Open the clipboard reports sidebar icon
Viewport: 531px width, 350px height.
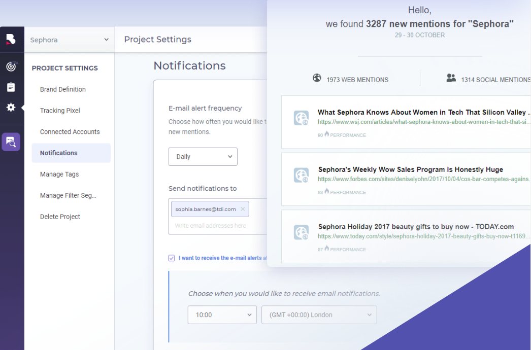[11, 87]
